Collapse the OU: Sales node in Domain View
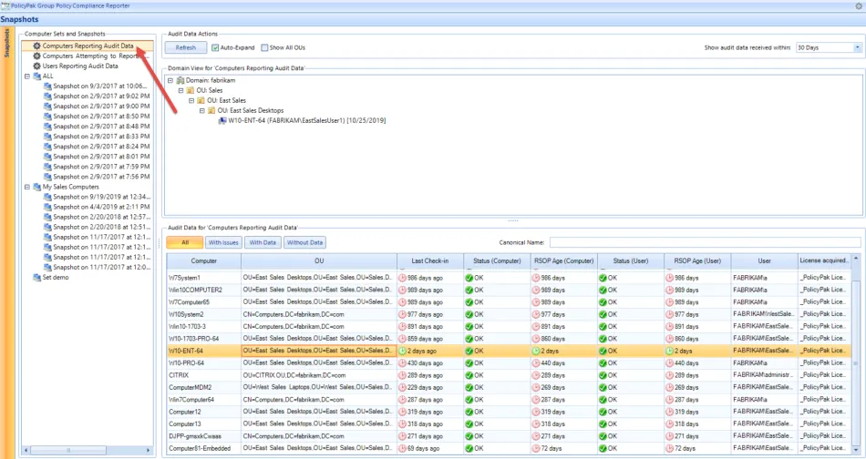The width and height of the screenshot is (866, 459). pyautogui.click(x=181, y=91)
